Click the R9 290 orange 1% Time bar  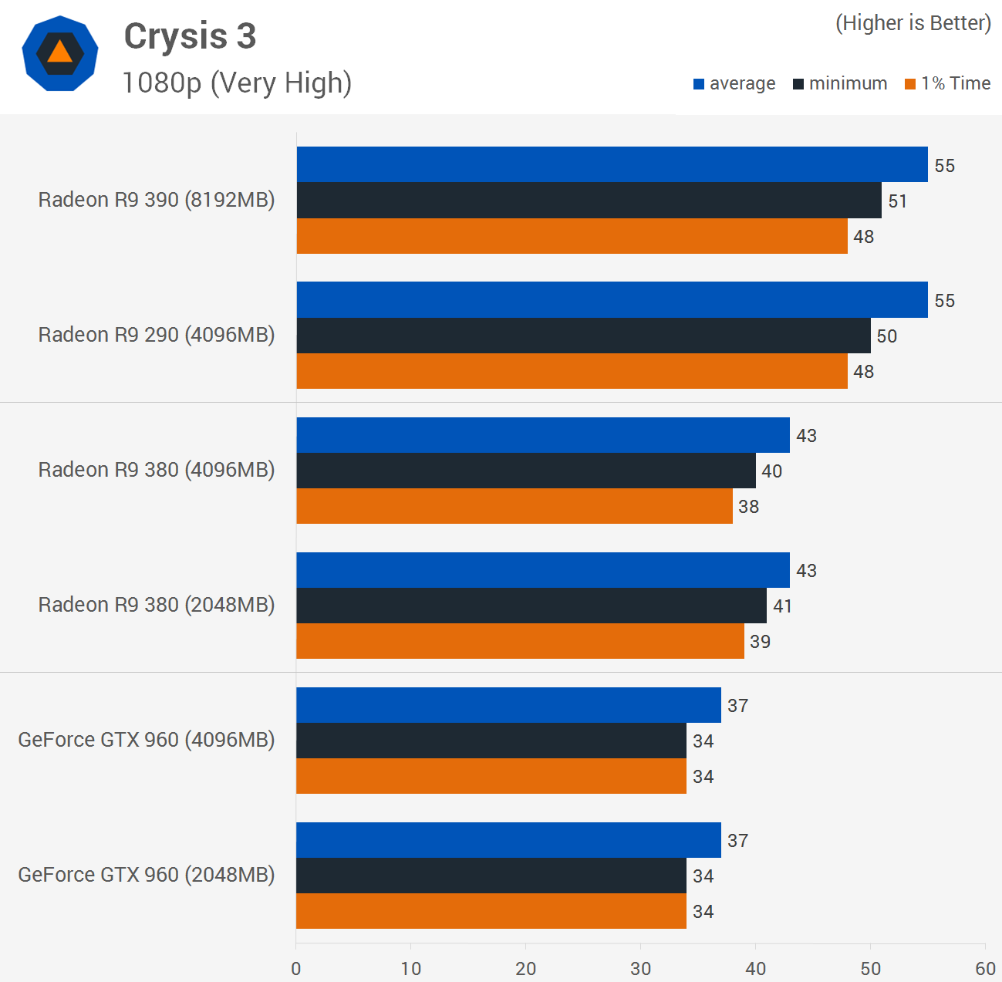[572, 371]
